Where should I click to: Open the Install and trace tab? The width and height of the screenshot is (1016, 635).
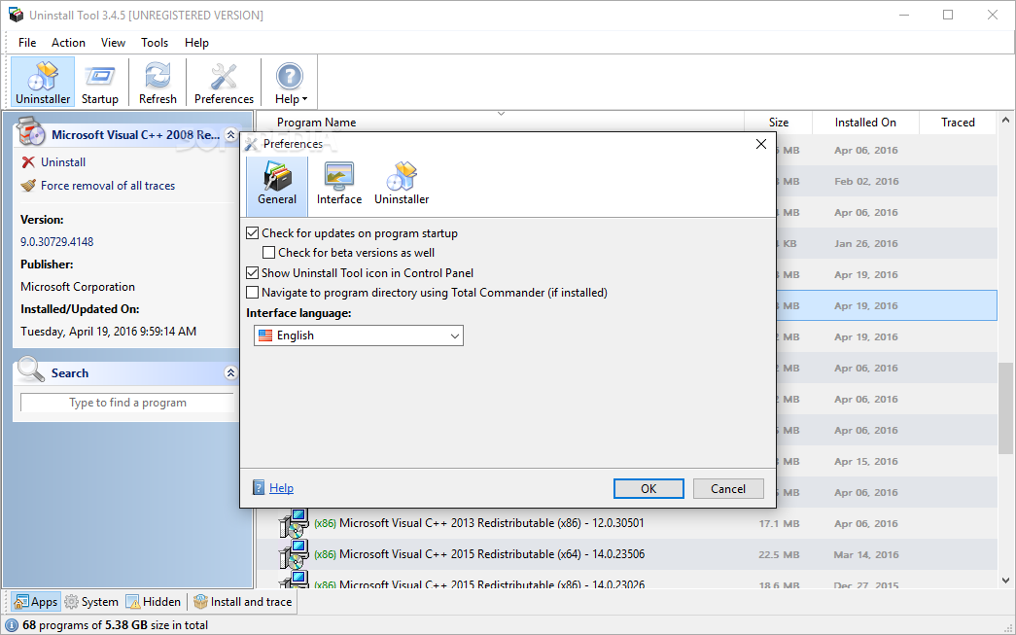(x=243, y=602)
